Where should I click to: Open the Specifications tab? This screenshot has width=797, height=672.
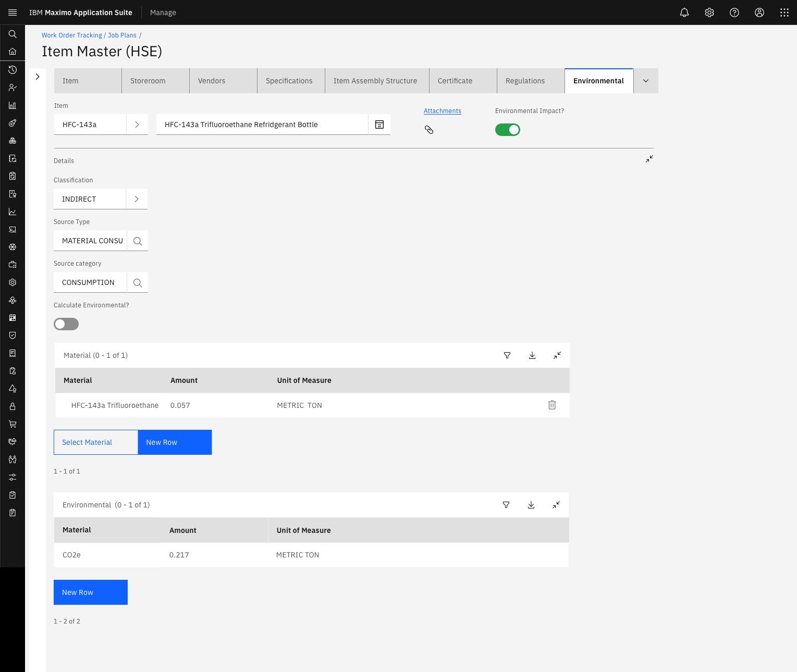291,81
